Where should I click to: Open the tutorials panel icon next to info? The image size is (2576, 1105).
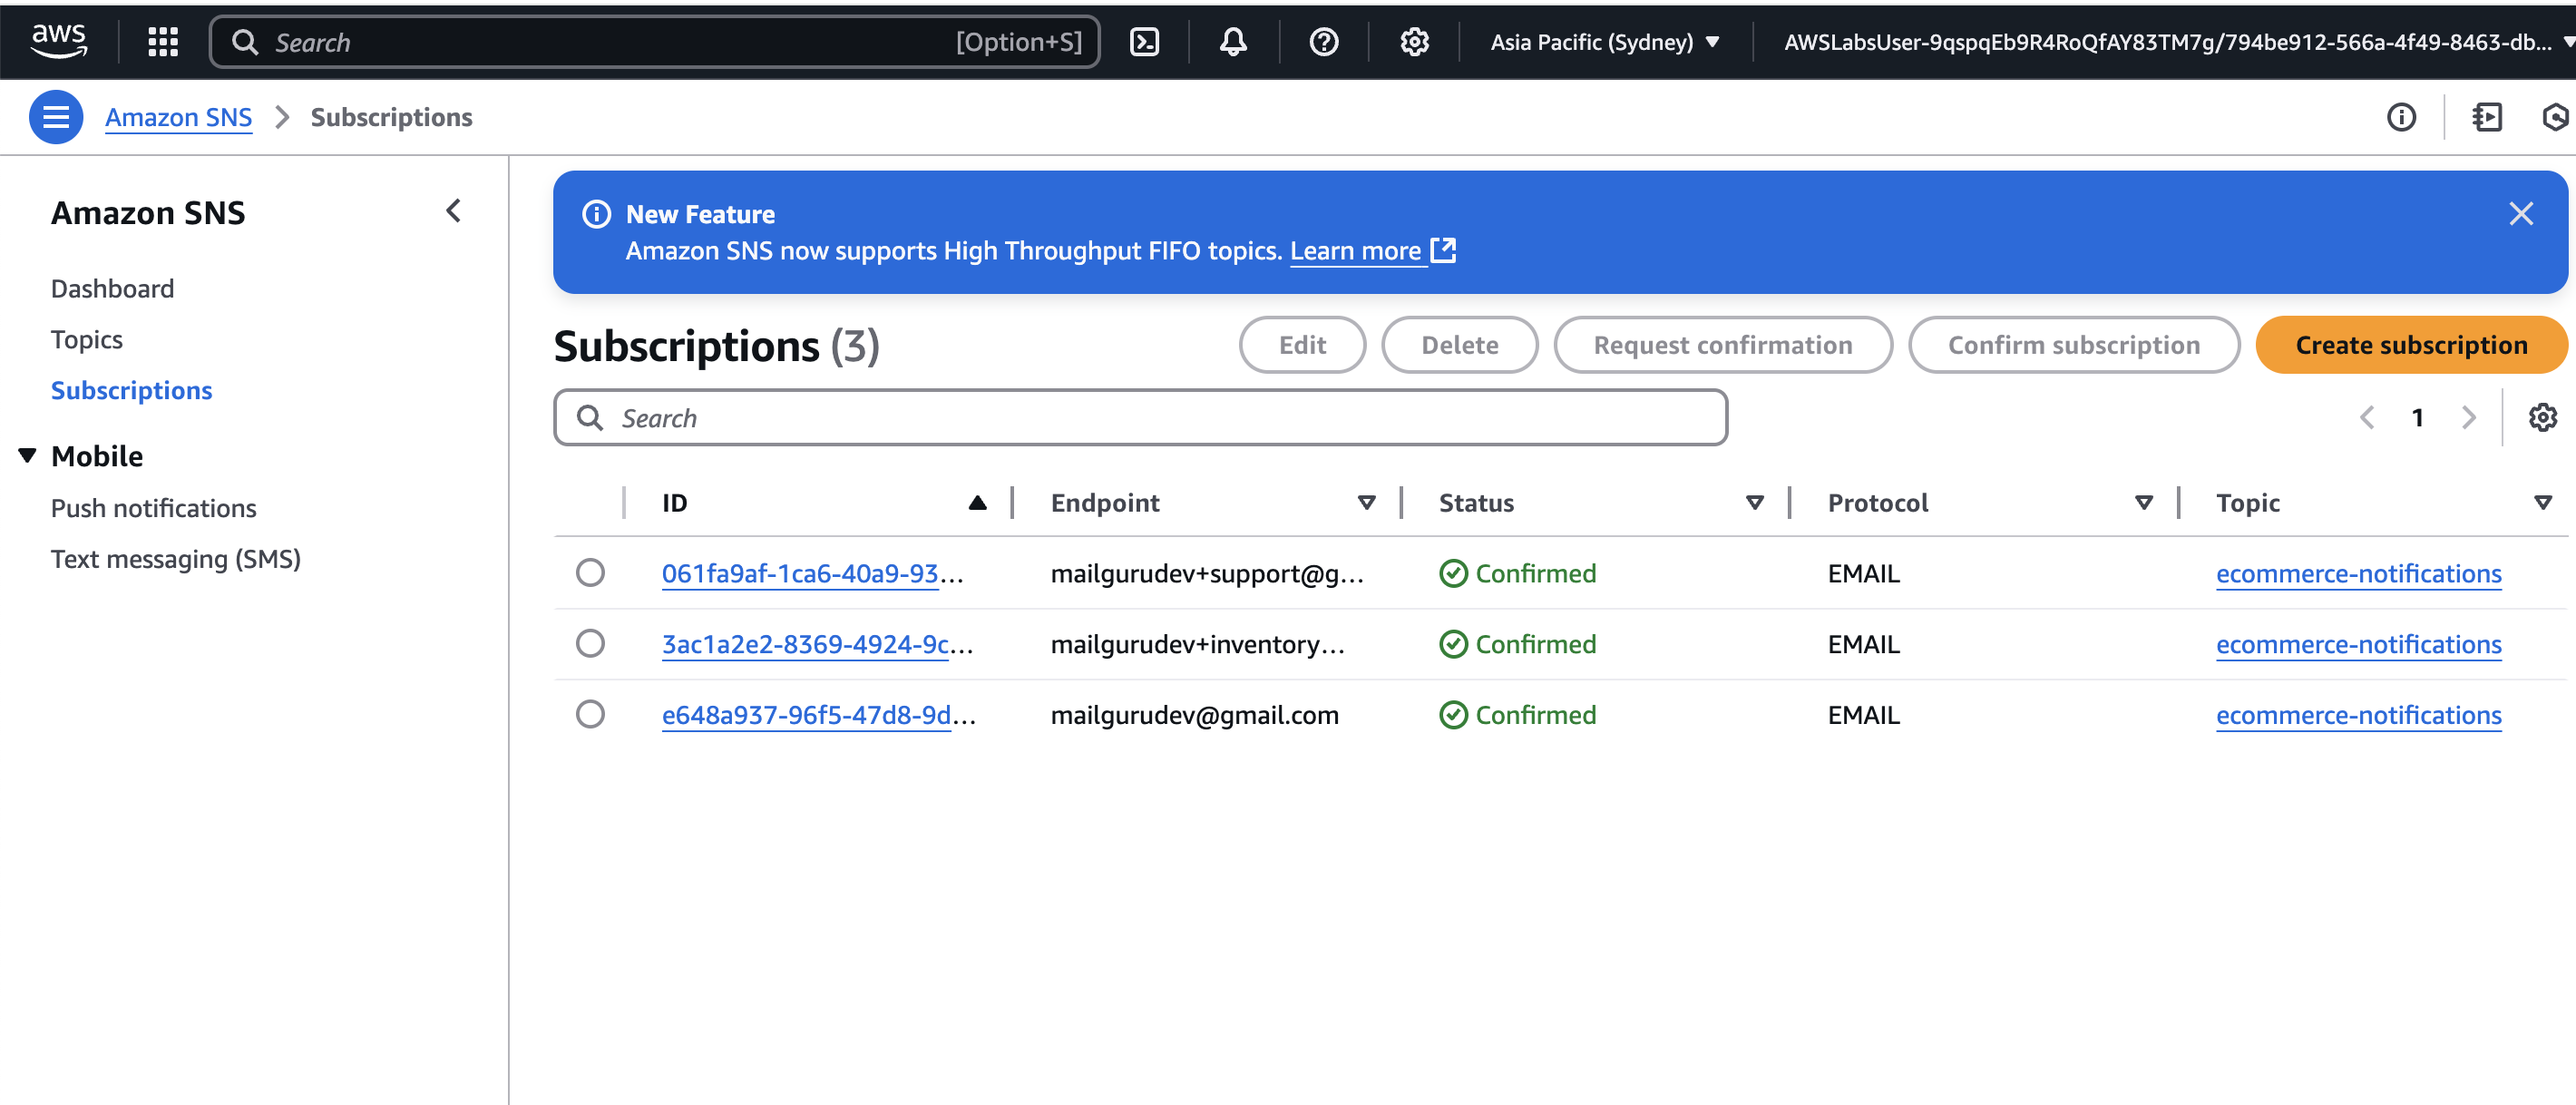[2487, 117]
